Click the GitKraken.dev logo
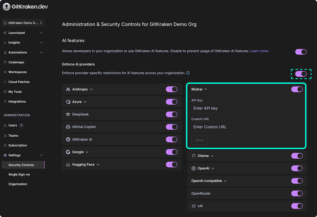 tap(25, 6)
